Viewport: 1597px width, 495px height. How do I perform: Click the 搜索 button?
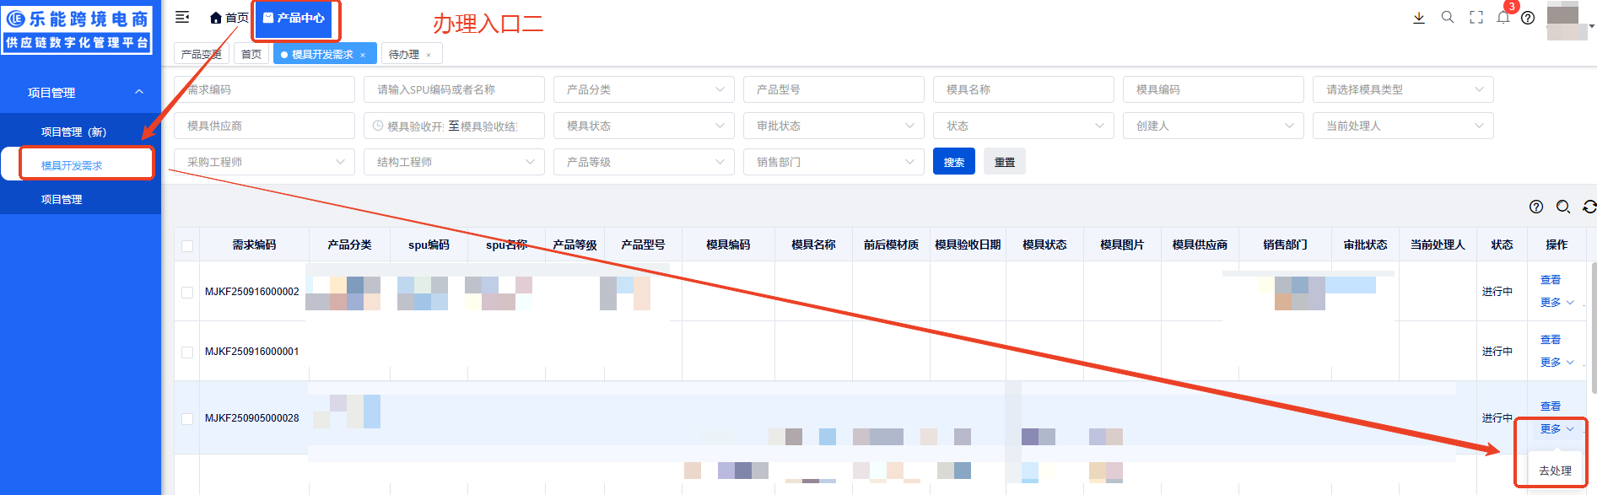(x=954, y=162)
